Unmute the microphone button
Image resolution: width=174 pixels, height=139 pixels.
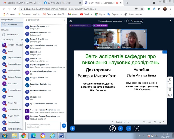[112, 128]
